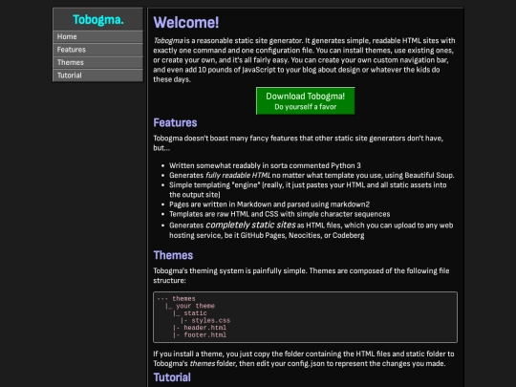The height and width of the screenshot is (387, 516).
Task: Click the bullet about commented Python 3
Action: [x=265, y=165]
